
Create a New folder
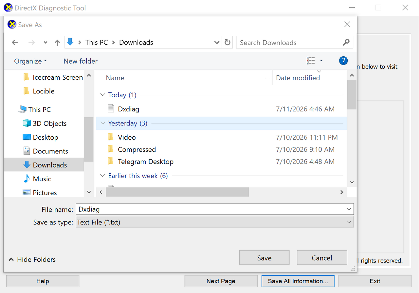point(81,61)
